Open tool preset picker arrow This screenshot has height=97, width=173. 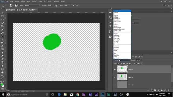click(6, 6)
